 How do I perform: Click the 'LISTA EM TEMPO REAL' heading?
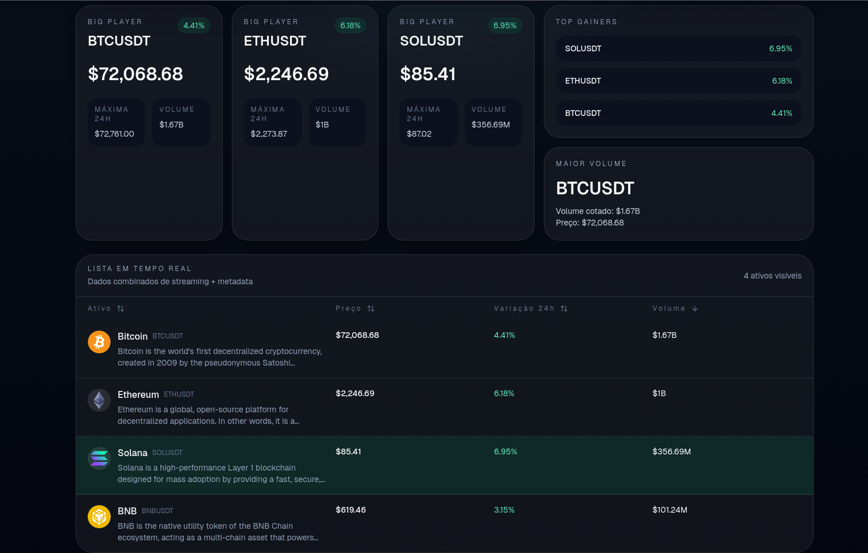click(140, 269)
